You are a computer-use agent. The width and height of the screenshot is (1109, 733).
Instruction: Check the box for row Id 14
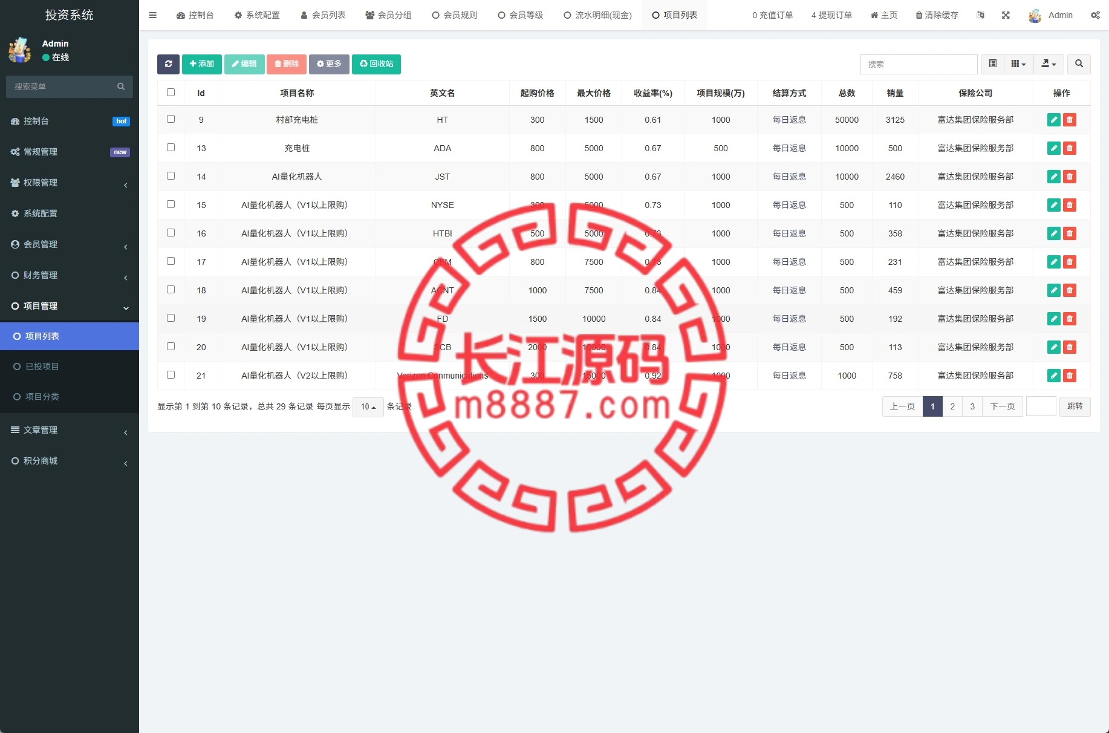click(x=171, y=176)
